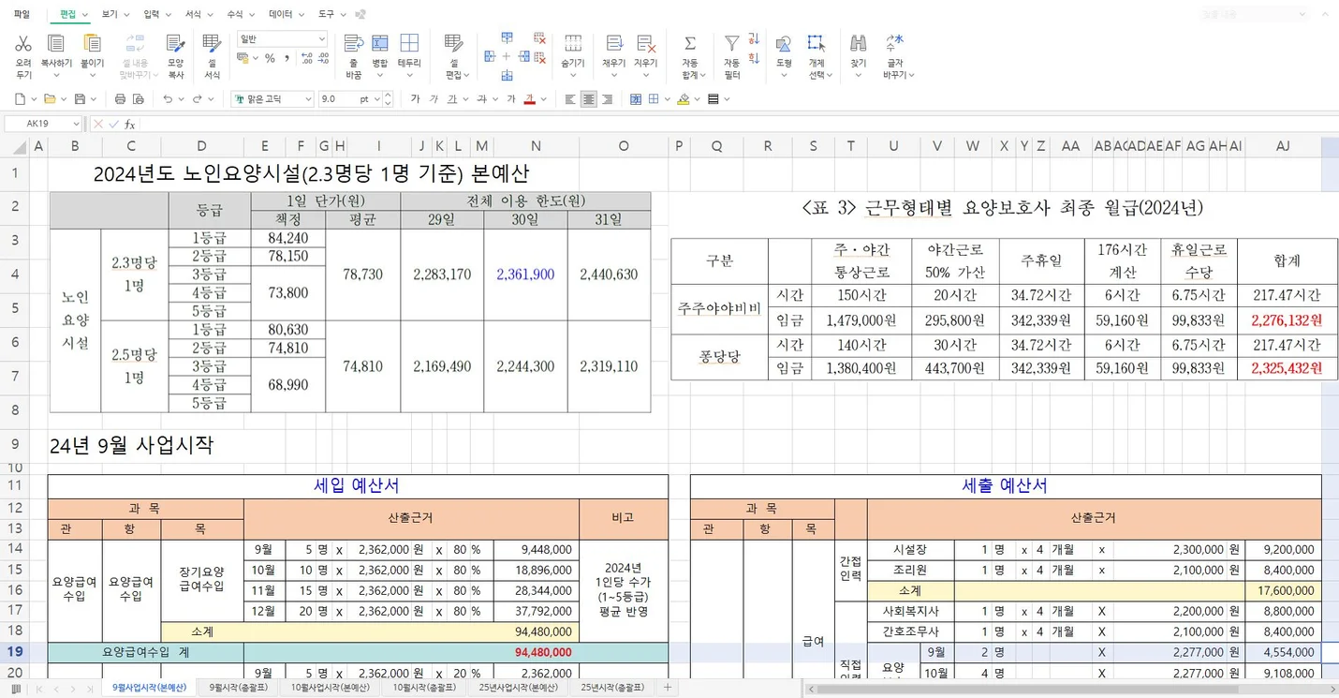Click the decrease decimal places icon

(x=324, y=58)
